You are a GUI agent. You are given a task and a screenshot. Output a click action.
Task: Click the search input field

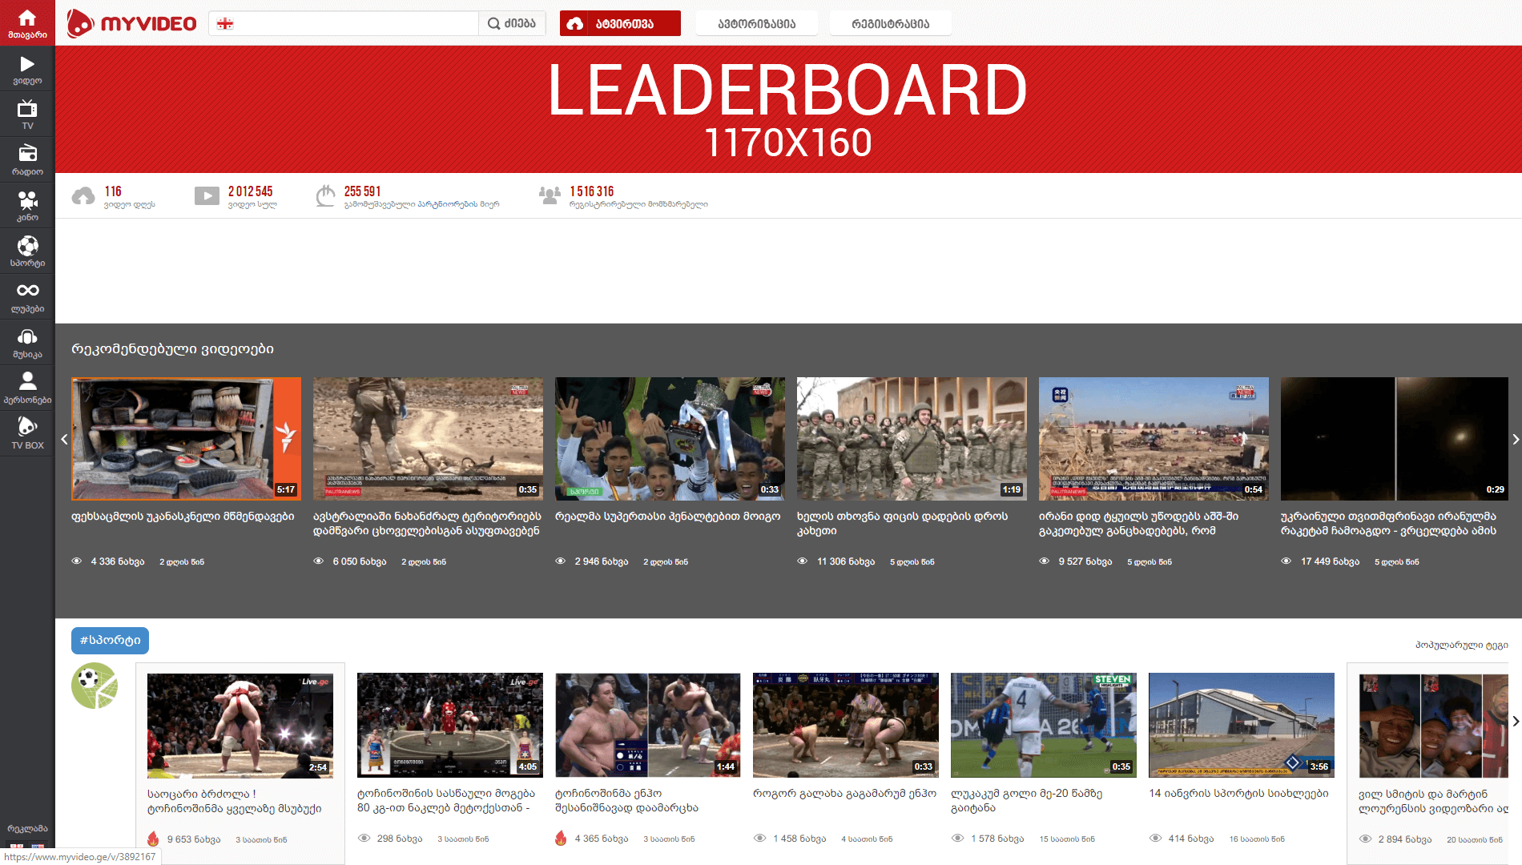(352, 24)
